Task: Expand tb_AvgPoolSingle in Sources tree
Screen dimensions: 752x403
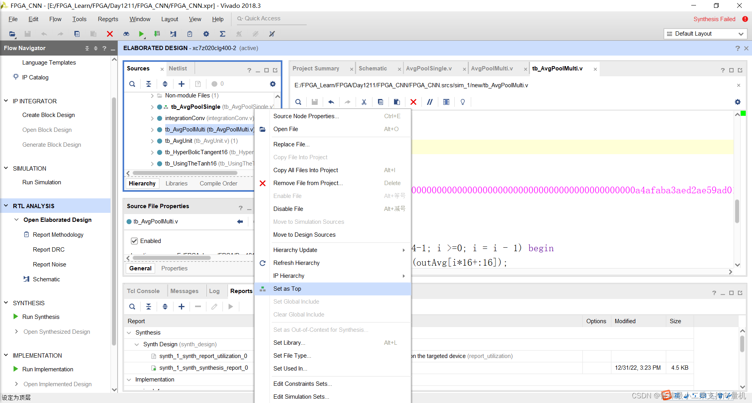Action: (x=152, y=107)
